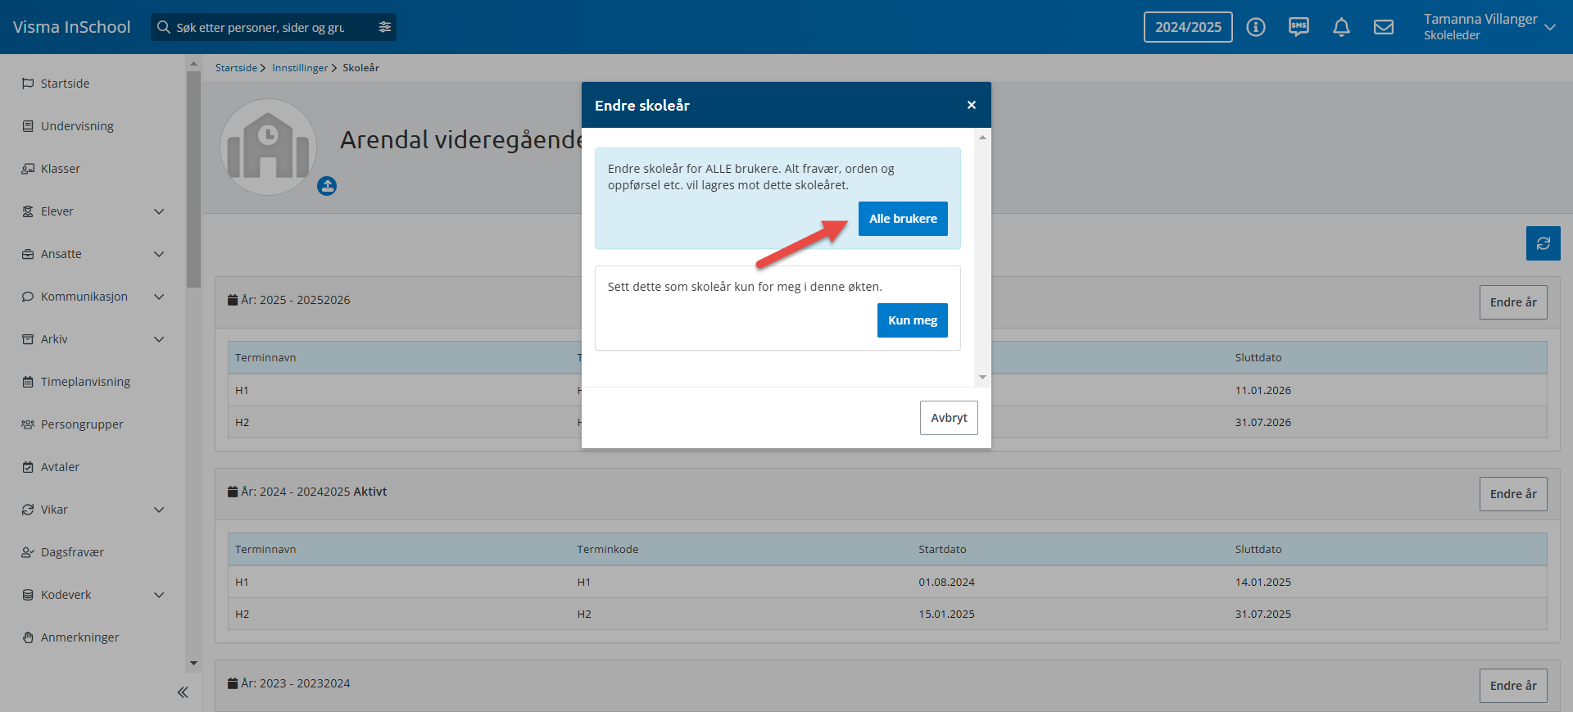1573x712 pixels.
Task: Click the refresh icon button
Action: pyautogui.click(x=1543, y=243)
